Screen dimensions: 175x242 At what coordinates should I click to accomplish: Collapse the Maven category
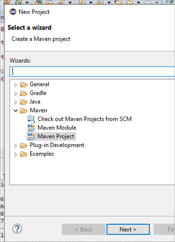point(16,111)
